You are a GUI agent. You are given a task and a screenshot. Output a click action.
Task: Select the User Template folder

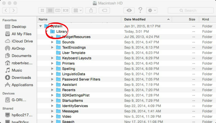point(74,53)
